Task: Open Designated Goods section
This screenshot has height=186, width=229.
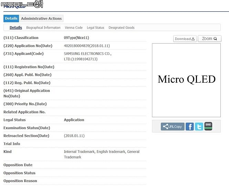Action: pyautogui.click(x=121, y=28)
